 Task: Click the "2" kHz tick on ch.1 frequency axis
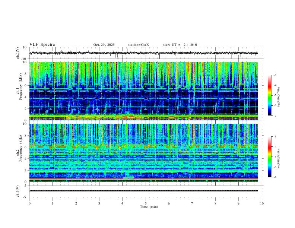[26, 108]
